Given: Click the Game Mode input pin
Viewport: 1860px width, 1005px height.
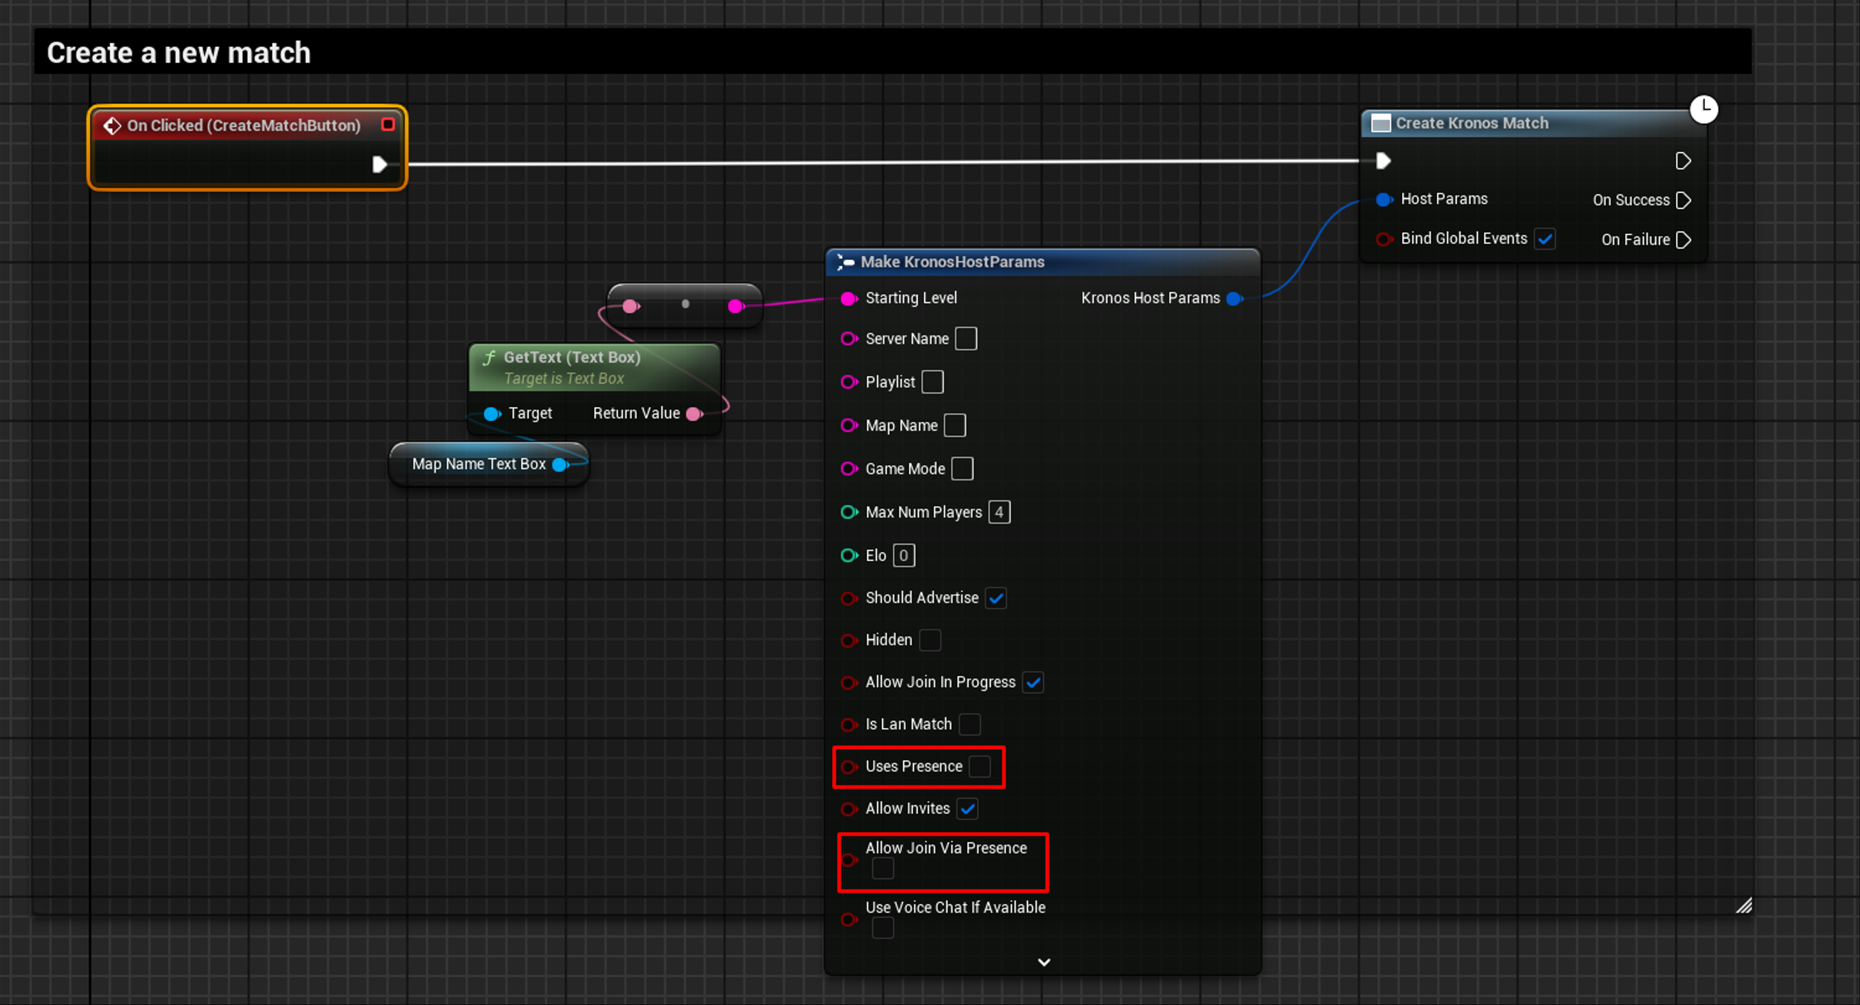Looking at the screenshot, I should point(849,468).
